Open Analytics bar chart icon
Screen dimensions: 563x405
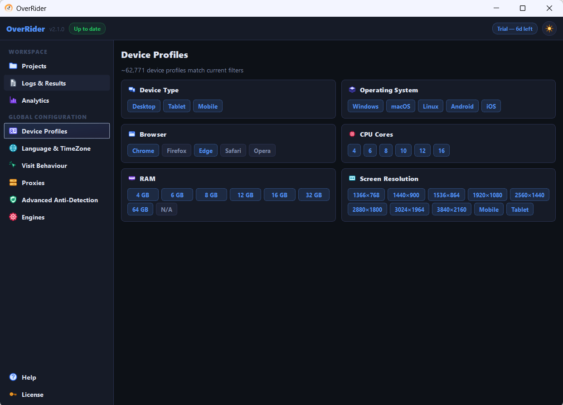tap(13, 100)
